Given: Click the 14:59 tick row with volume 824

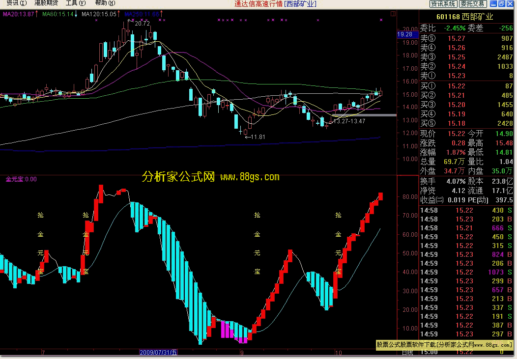Looking at the screenshot, I should coord(466,254).
